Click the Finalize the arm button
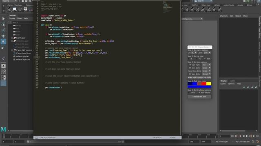Screen dimensions: 261x146 point(199,97)
